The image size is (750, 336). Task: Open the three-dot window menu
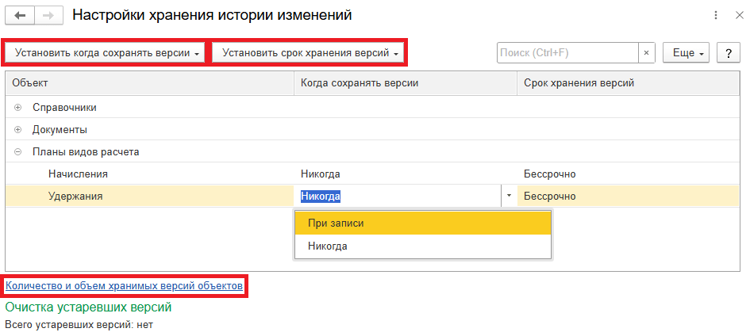717,15
